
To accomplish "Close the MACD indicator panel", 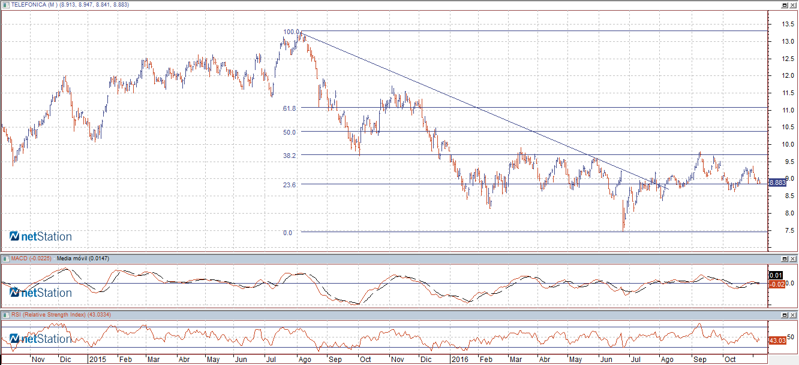I will 793,258.
